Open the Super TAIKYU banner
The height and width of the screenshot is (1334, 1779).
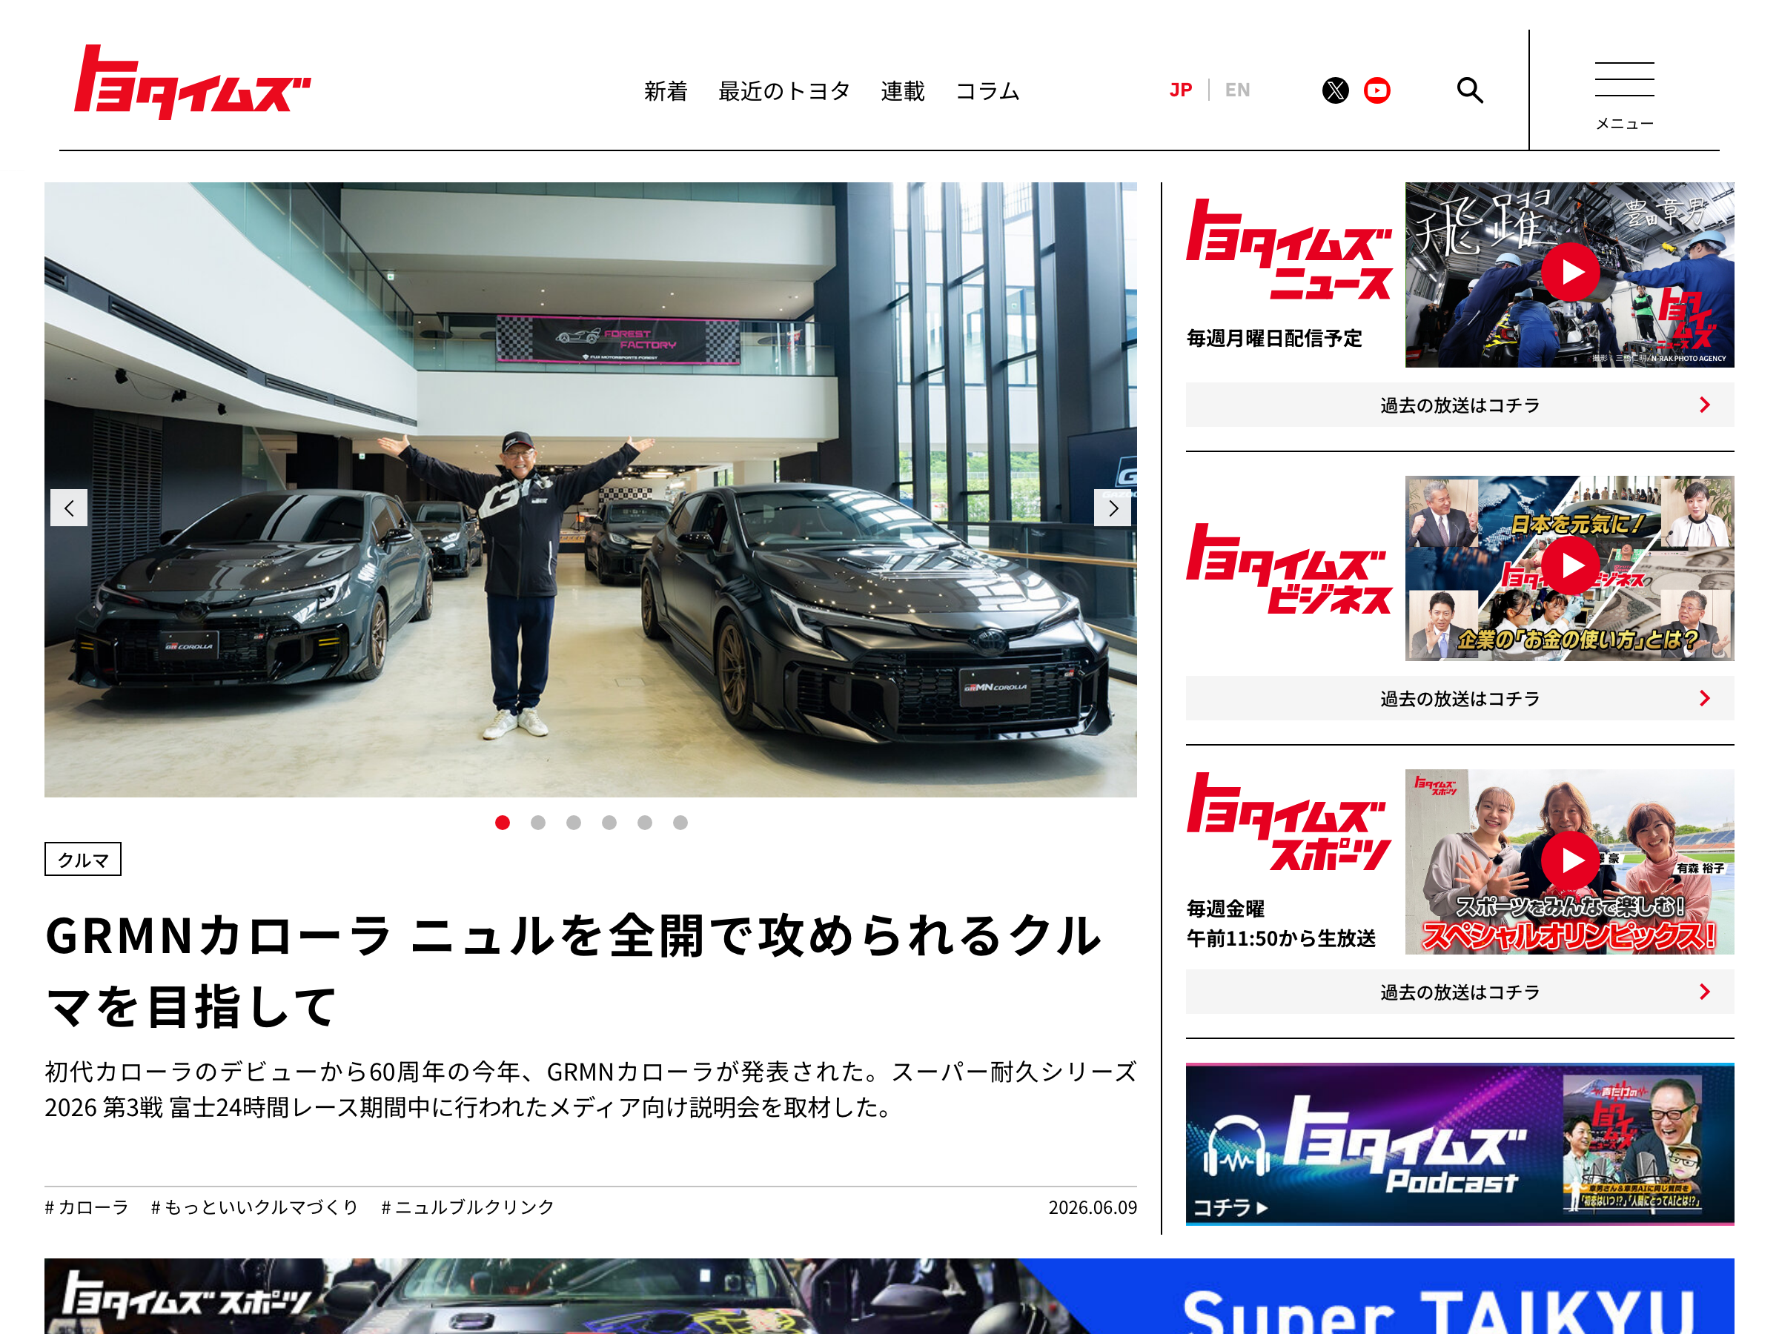[889, 1296]
